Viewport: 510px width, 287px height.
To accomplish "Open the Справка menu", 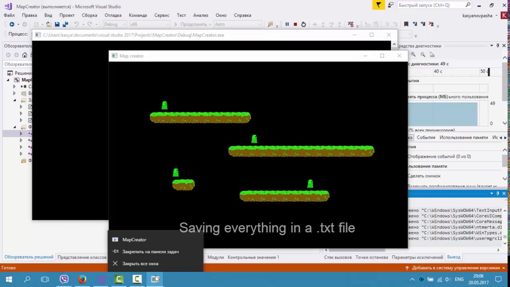I will [243, 15].
